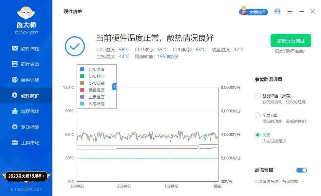
Task: Open 硬件体检 page
Action: click(26, 49)
